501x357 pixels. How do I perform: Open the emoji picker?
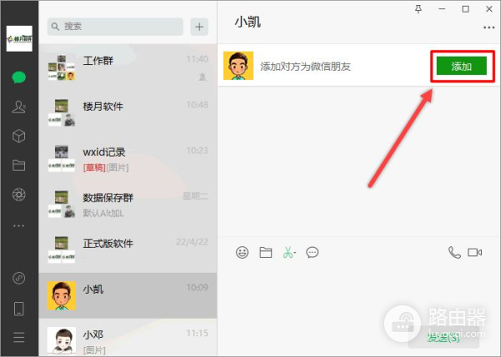click(x=242, y=253)
